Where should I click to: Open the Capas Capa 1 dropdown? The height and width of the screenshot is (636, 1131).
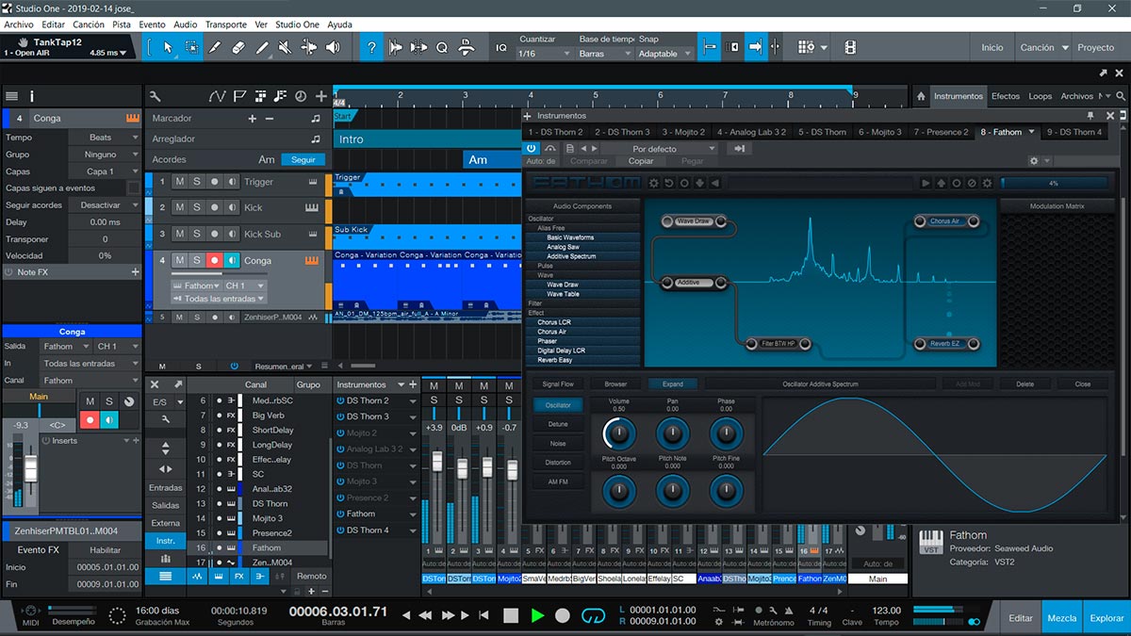(106, 171)
